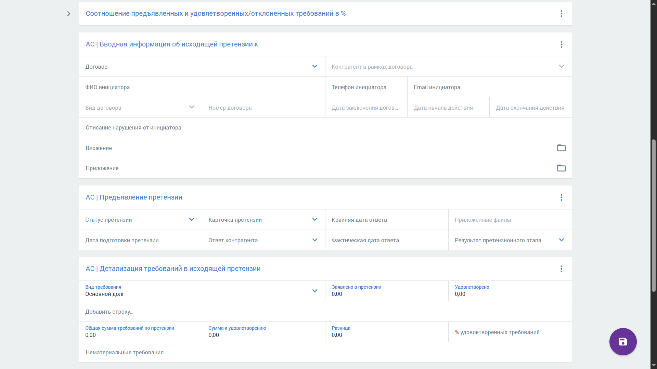Open the folder icon in the Вложение row
The height and width of the screenshot is (369, 657).
coord(561,148)
